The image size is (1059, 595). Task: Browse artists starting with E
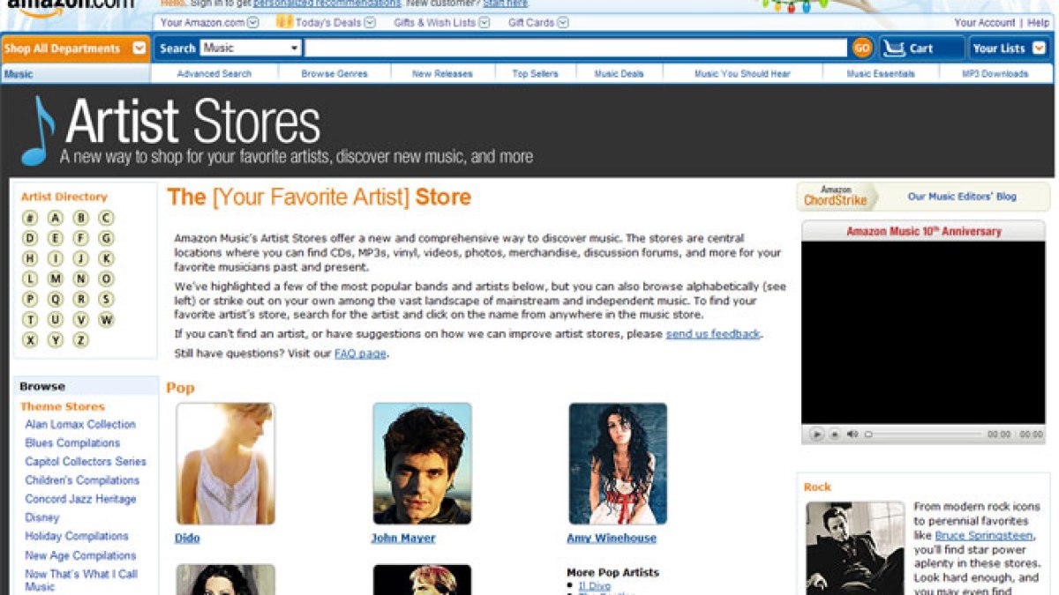click(56, 238)
